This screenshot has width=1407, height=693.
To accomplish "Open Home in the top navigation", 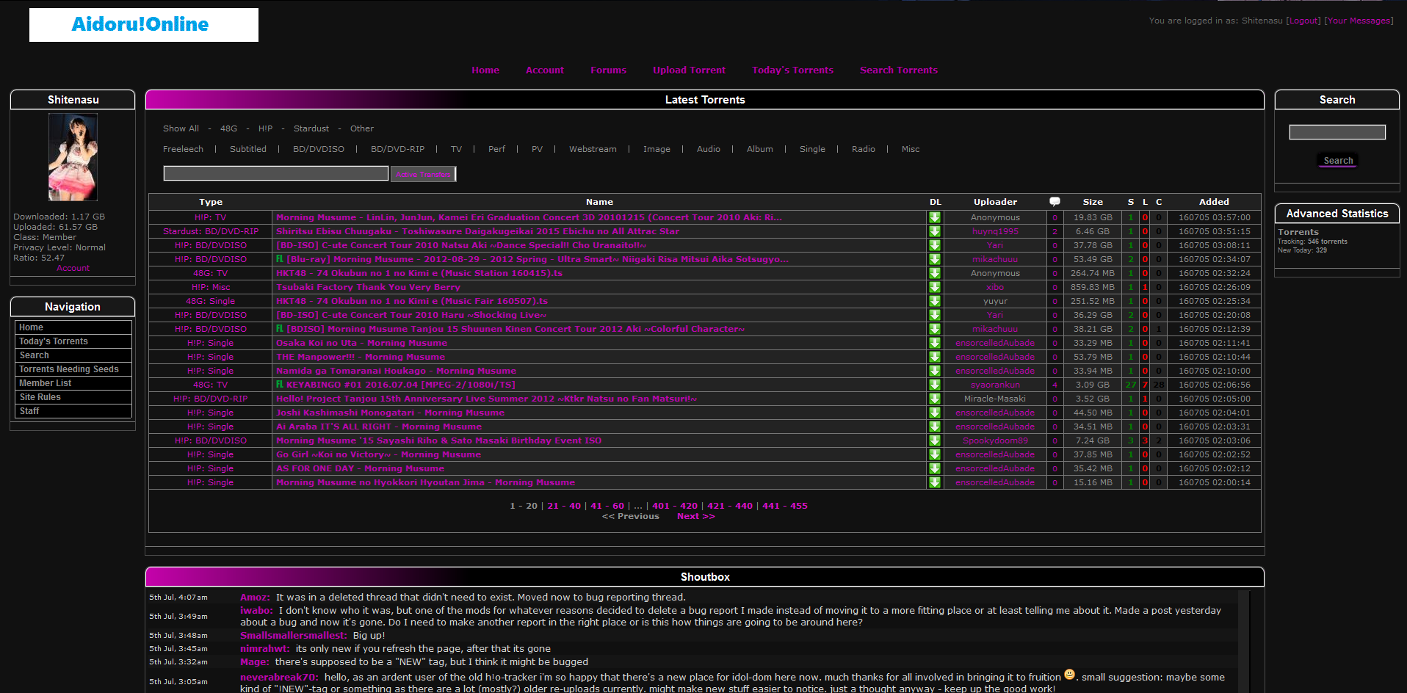I will 485,70.
